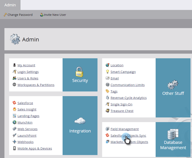Viewport: 192px width, 158px height.
Task: Click the Invite New User person icon
Action: point(42,15)
